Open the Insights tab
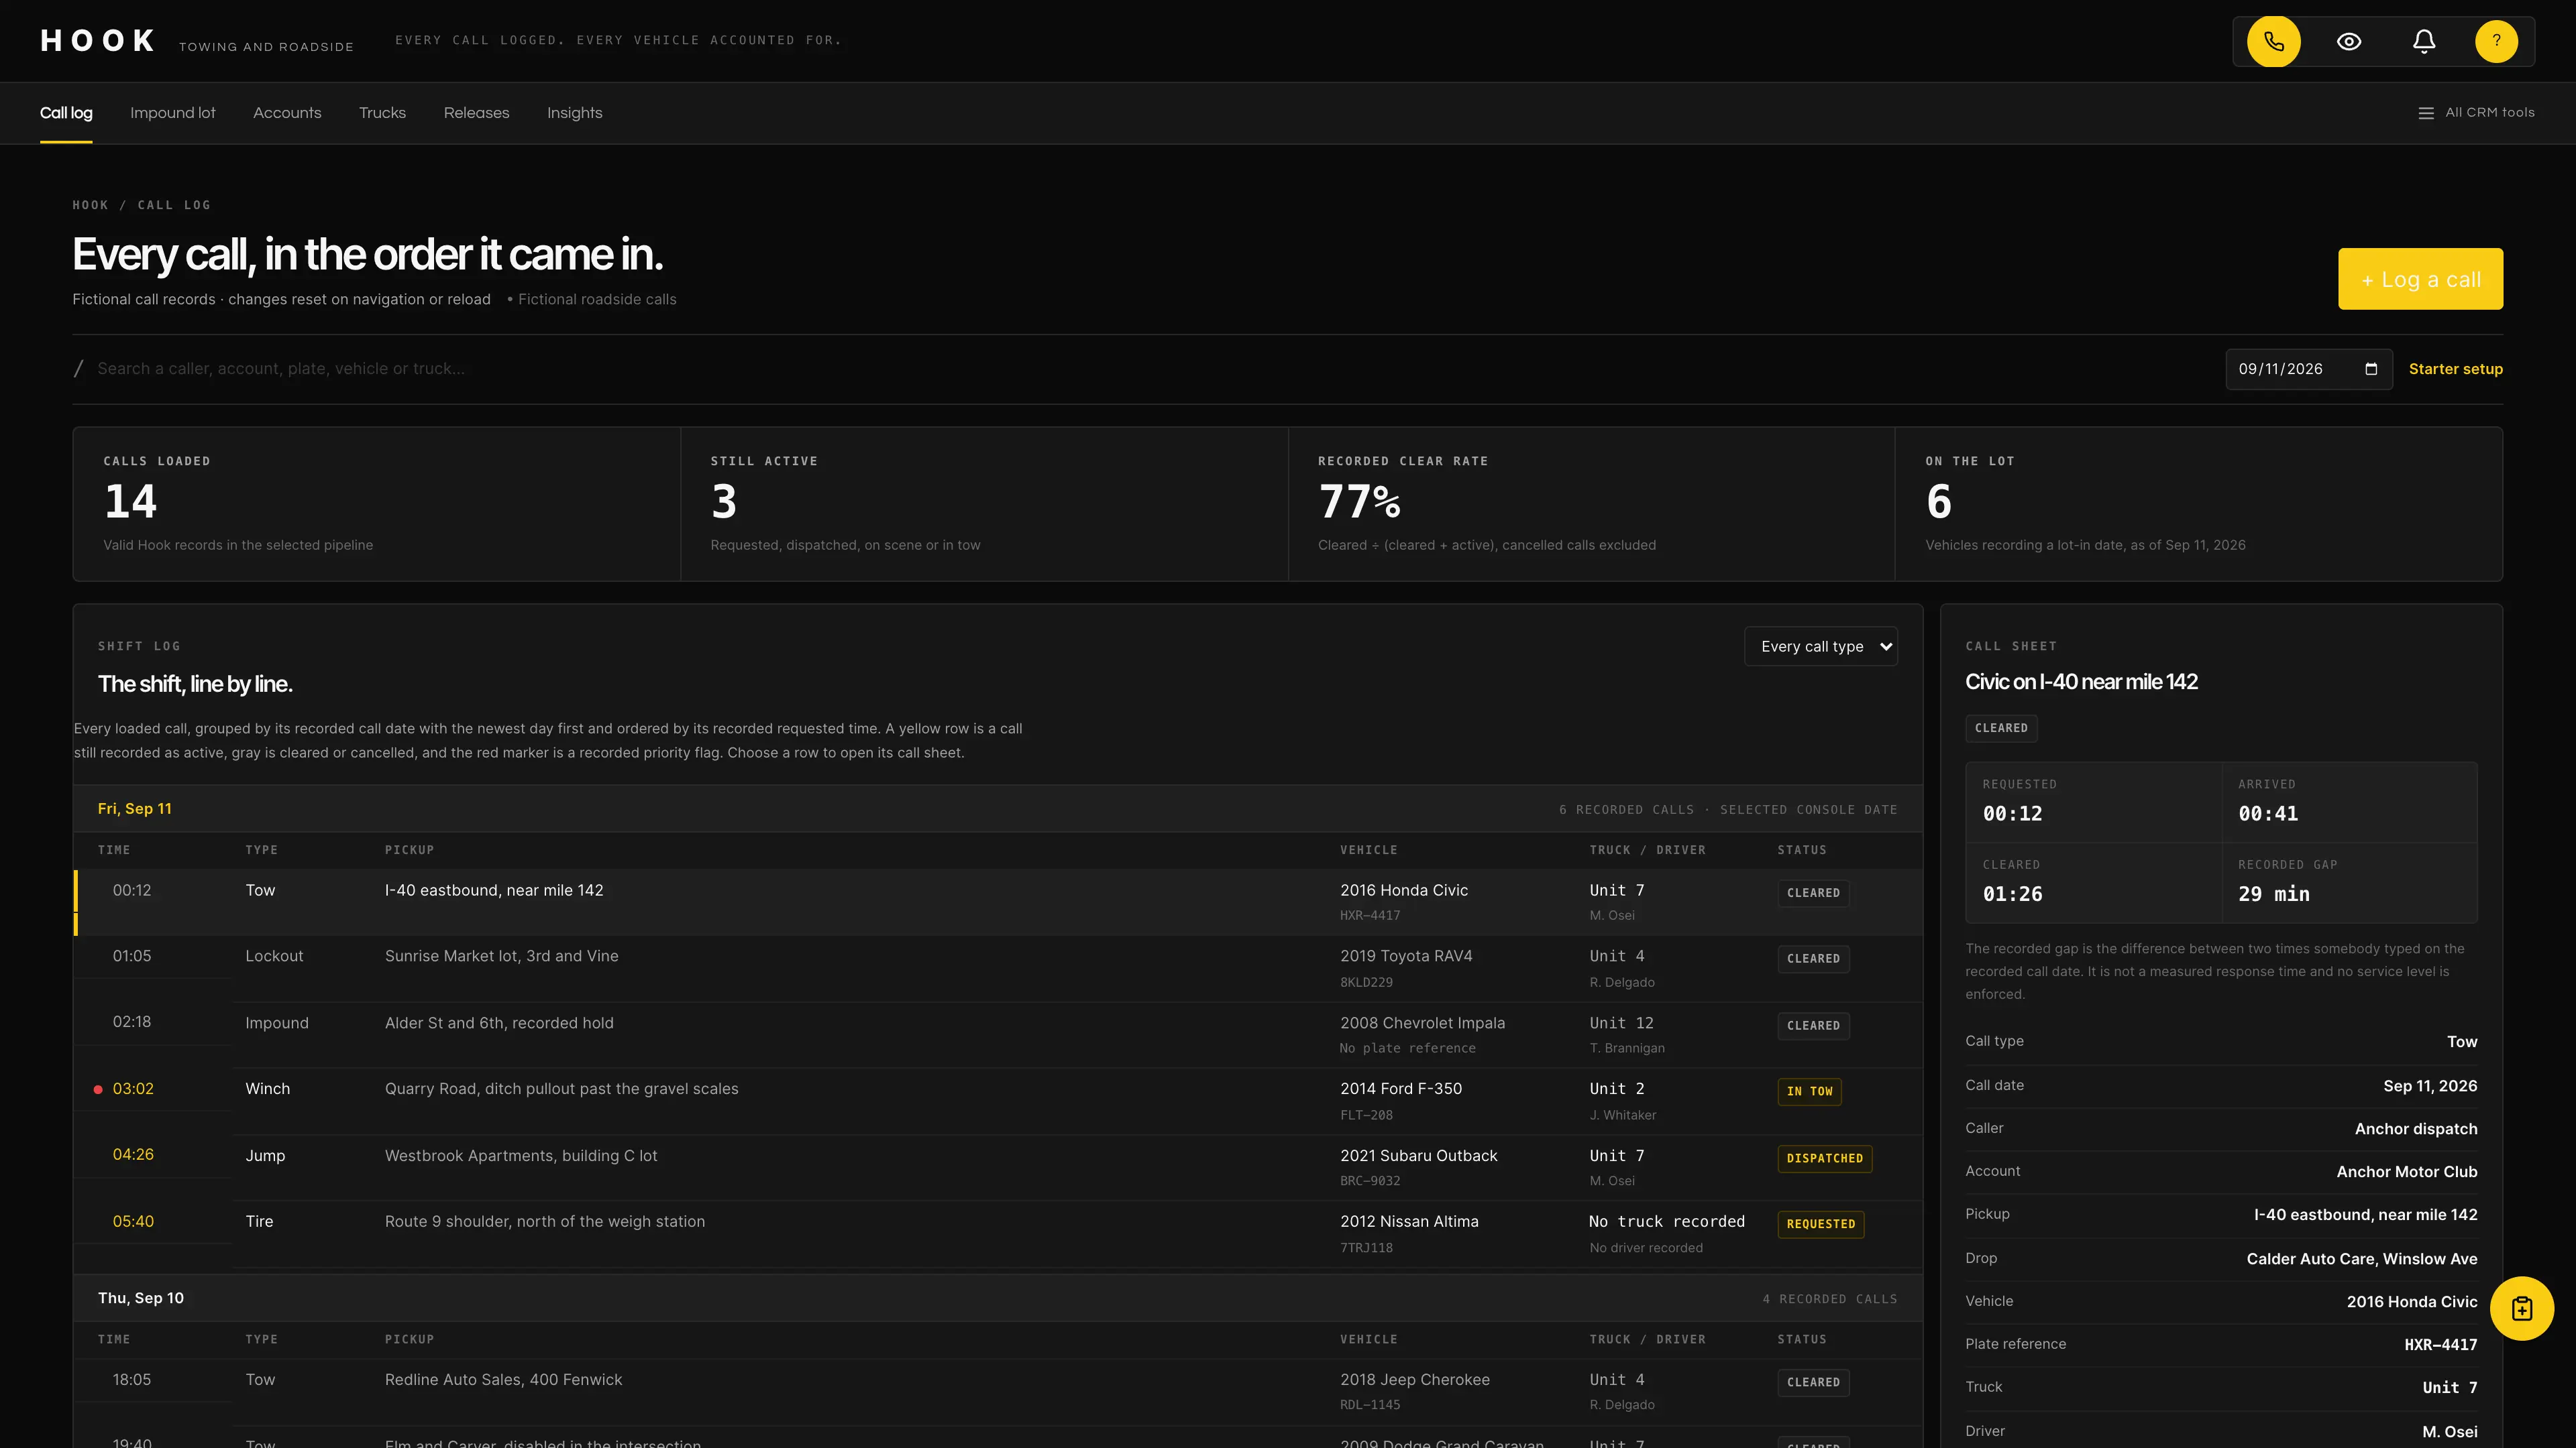 point(574,113)
